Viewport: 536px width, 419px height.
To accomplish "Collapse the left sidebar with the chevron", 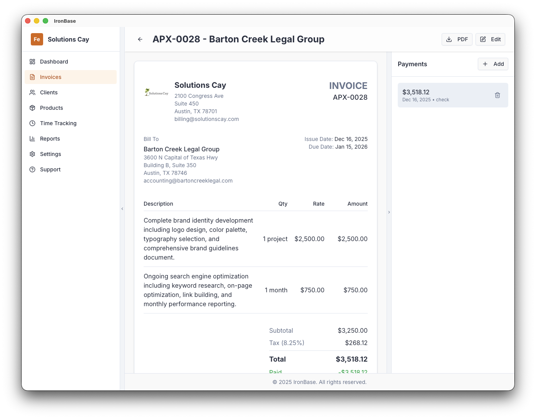I will [122, 208].
